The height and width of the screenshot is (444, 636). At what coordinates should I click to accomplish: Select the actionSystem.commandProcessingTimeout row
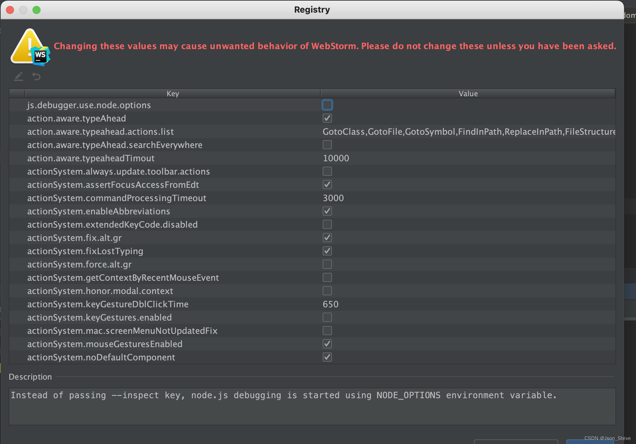117,198
